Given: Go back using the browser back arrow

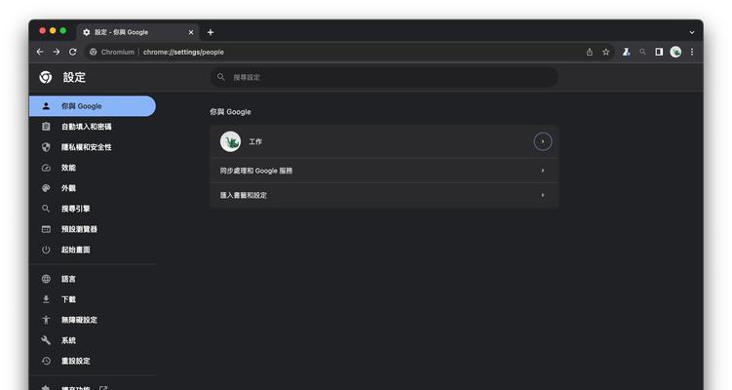Looking at the screenshot, I should pyautogui.click(x=40, y=52).
